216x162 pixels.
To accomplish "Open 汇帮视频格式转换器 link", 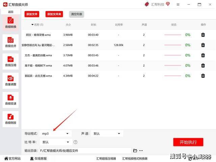I will point(135,159).
